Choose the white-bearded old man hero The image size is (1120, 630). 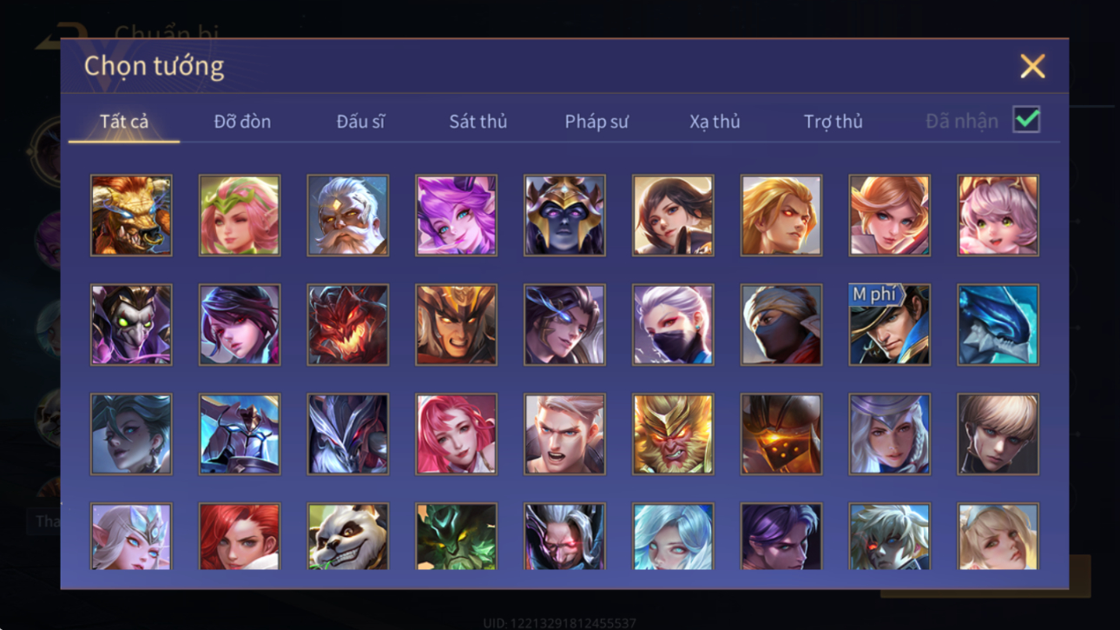347,216
